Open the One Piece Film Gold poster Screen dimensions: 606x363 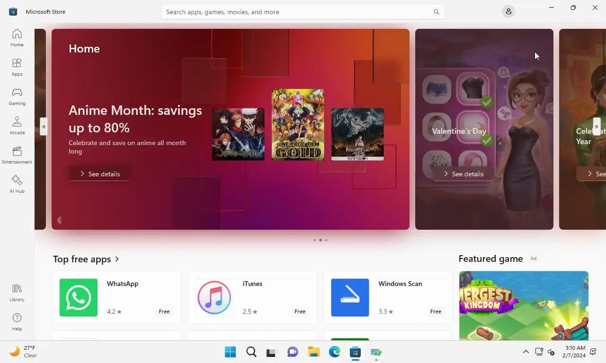point(298,124)
